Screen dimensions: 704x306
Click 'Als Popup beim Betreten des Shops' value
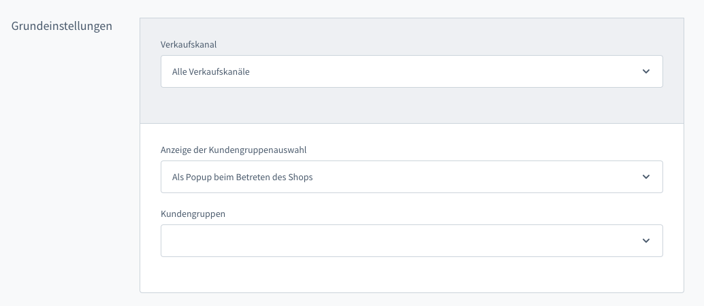click(242, 177)
